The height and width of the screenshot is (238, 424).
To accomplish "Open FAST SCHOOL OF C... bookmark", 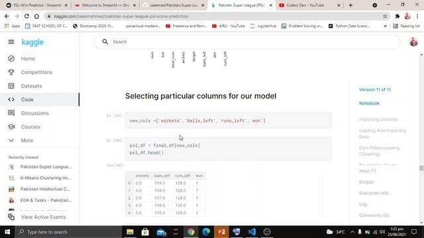I will click(x=46, y=26).
